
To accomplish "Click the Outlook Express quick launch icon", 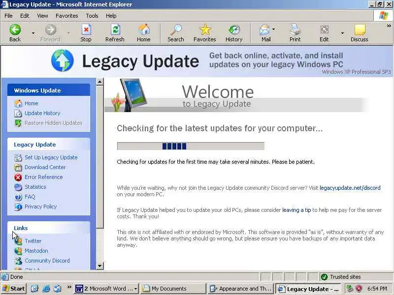I will tap(58, 289).
